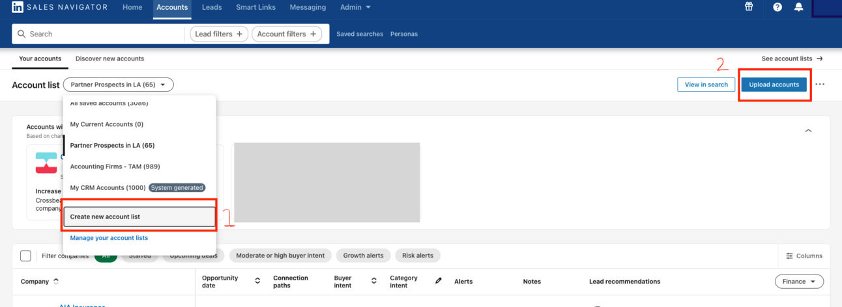Expand the Partner Prospects in LA list dropdown
The image size is (842, 307).
(119, 85)
